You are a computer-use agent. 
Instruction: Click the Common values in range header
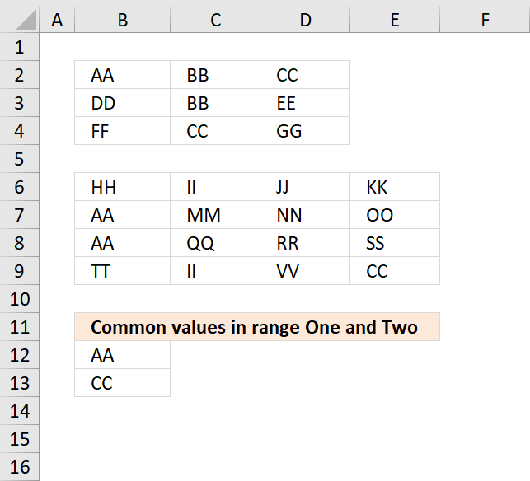(x=257, y=327)
